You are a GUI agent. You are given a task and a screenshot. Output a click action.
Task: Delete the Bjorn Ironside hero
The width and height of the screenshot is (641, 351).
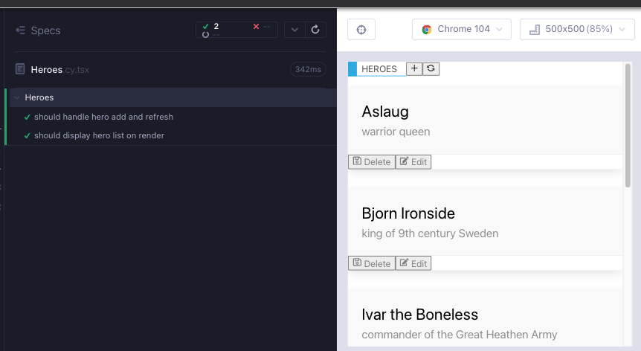coord(372,263)
